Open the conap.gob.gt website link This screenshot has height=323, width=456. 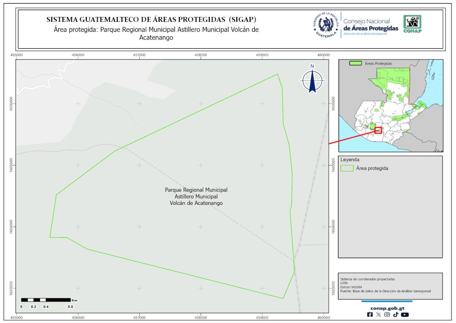(x=387, y=307)
